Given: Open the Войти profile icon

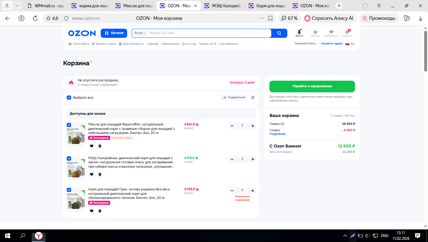Looking at the screenshot, I should (299, 33).
